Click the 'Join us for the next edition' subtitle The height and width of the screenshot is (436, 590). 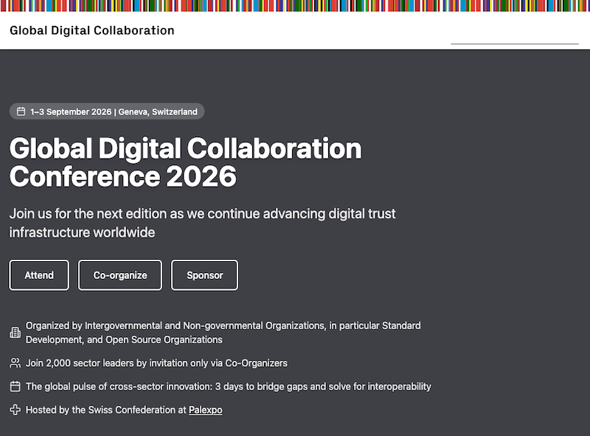[x=202, y=223]
